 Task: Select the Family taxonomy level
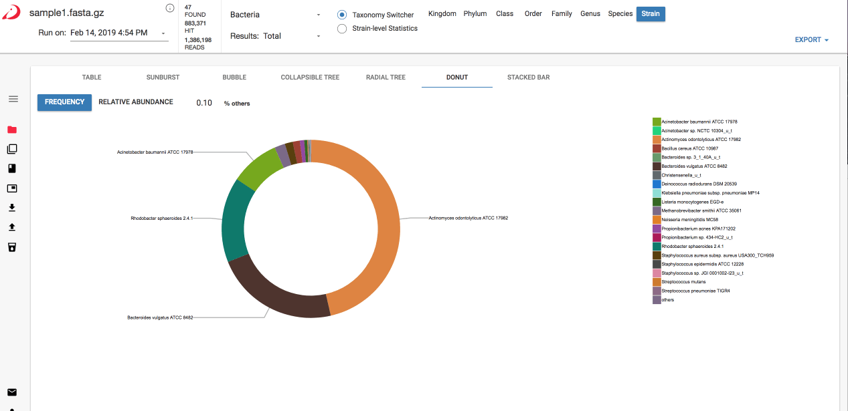(x=562, y=14)
